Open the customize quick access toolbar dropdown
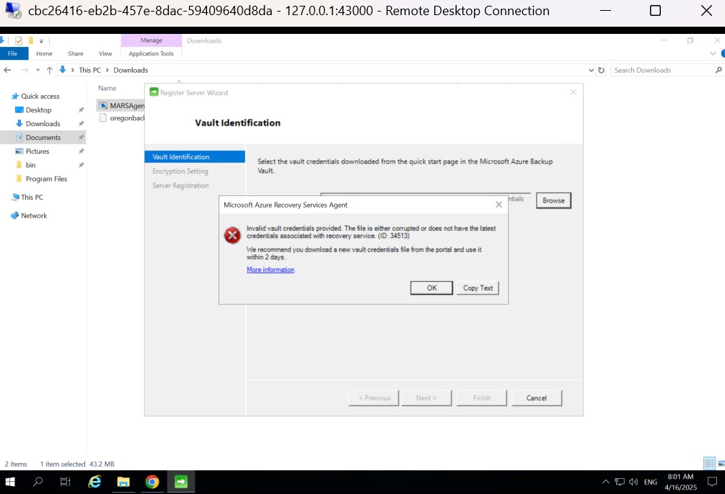The image size is (725, 494). click(x=41, y=41)
